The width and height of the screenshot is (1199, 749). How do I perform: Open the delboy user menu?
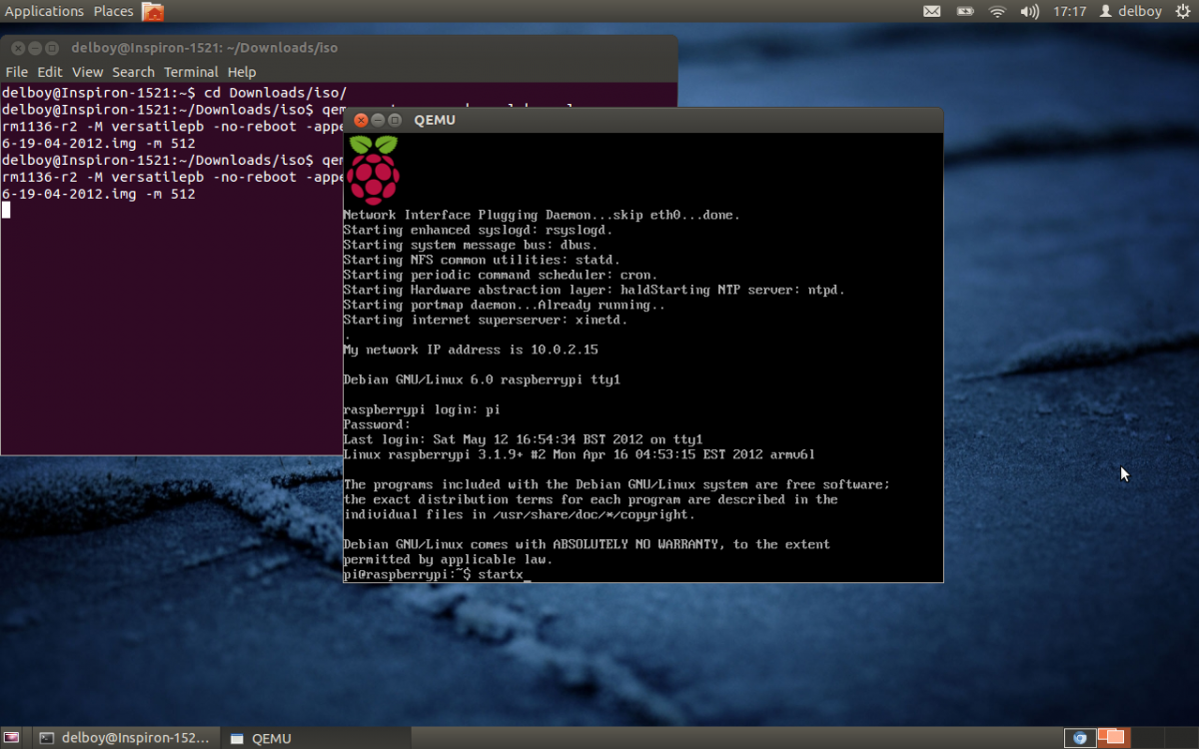[1130, 12]
